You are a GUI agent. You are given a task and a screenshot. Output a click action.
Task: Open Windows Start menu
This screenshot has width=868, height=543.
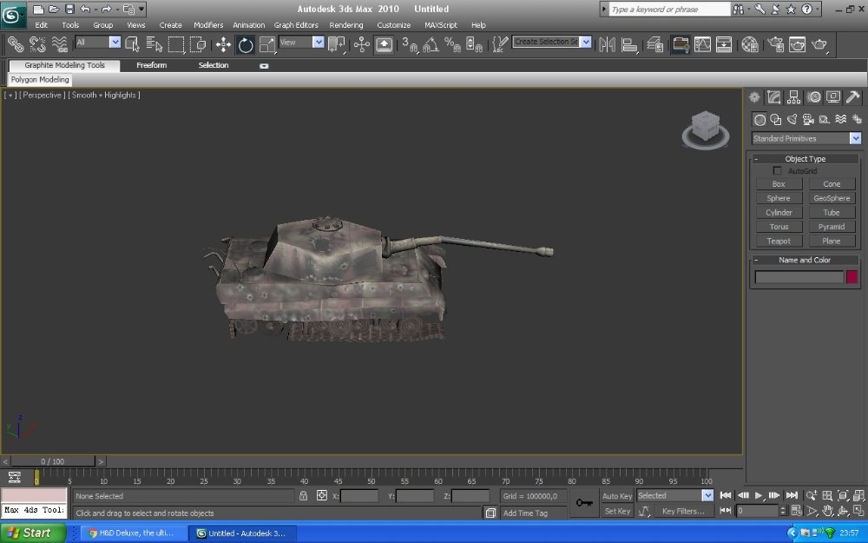tap(33, 533)
